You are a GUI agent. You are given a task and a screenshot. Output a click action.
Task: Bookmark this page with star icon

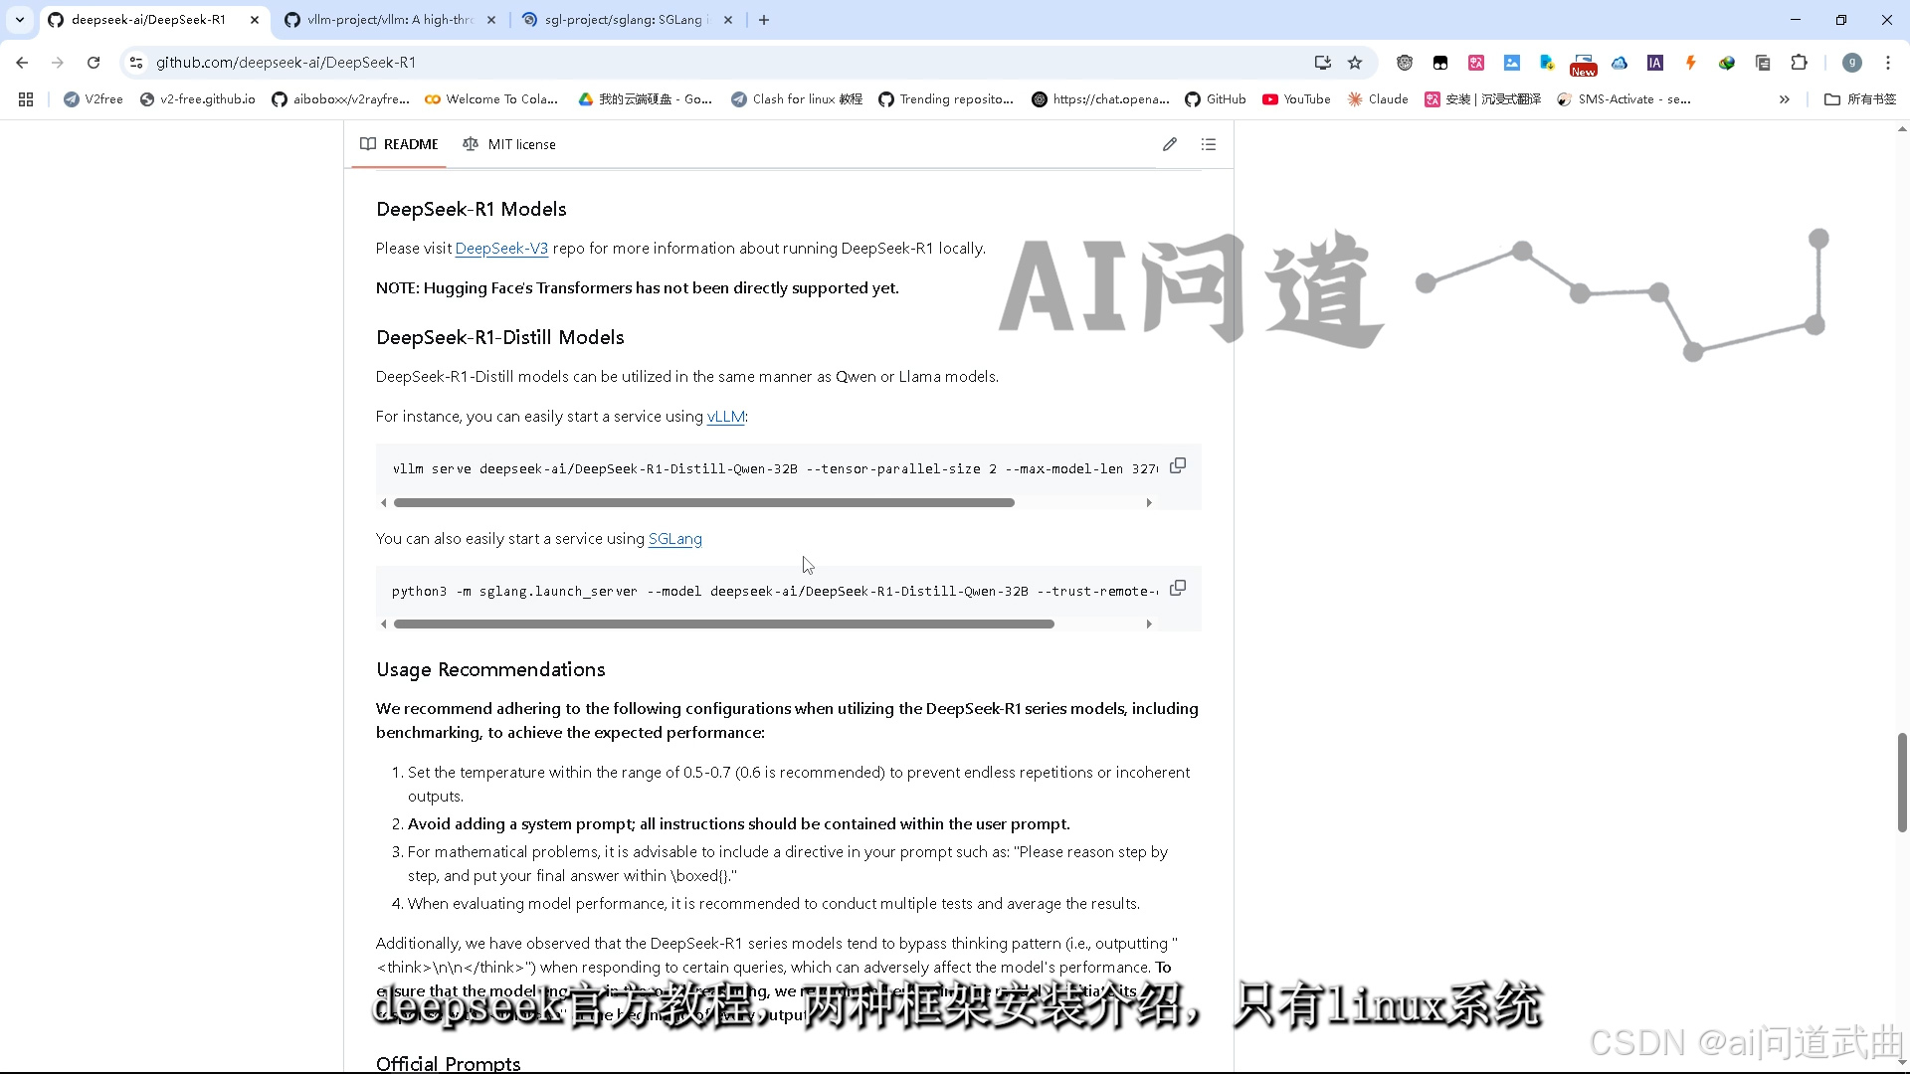coord(1355,63)
